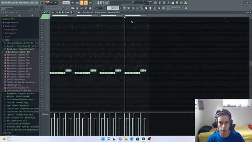Open the piano roll stamp tool
The image size is (252, 142).
point(50,12)
